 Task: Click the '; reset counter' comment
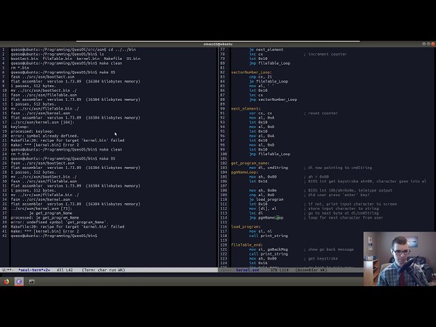(x=321, y=113)
